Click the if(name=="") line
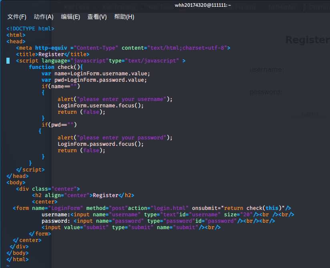Image resolution: width=330 pixels, height=268 pixels. click(61, 87)
